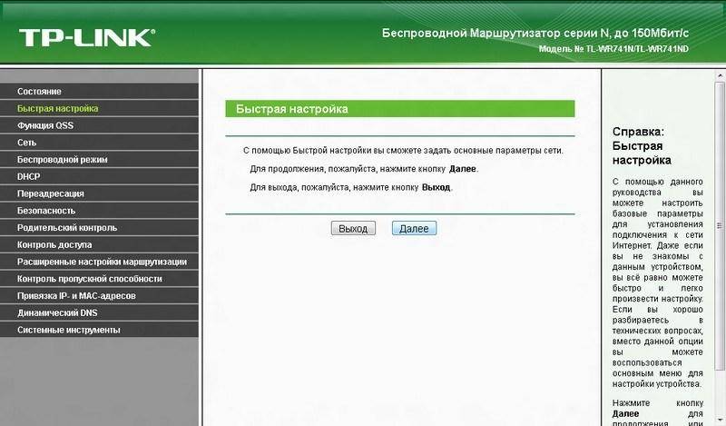Image resolution: width=726 pixels, height=426 pixels.
Task: Open the Функция QSS section
Action: [45, 125]
